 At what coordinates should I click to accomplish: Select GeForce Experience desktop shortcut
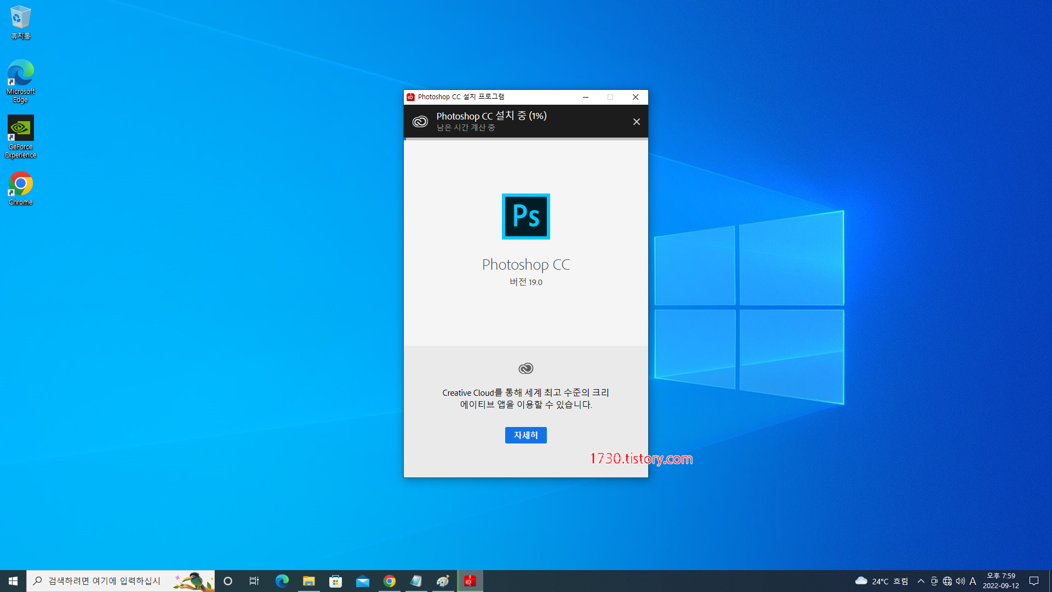tap(20, 136)
